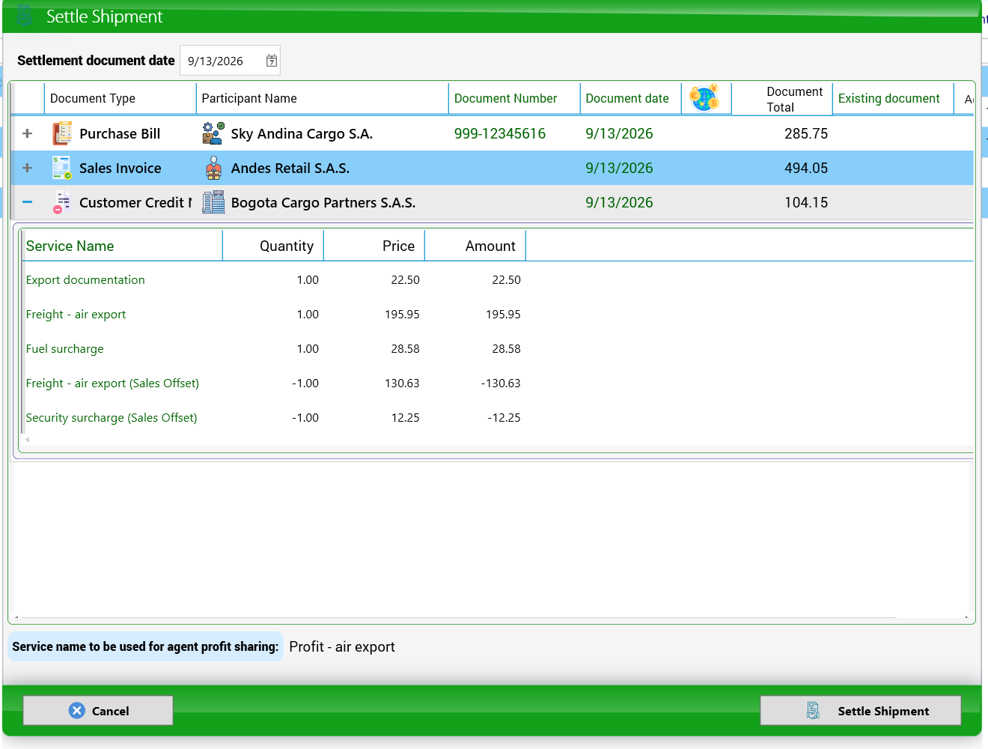The height and width of the screenshot is (749, 988).
Task: Open the settlement date calendar picker
Action: [272, 61]
